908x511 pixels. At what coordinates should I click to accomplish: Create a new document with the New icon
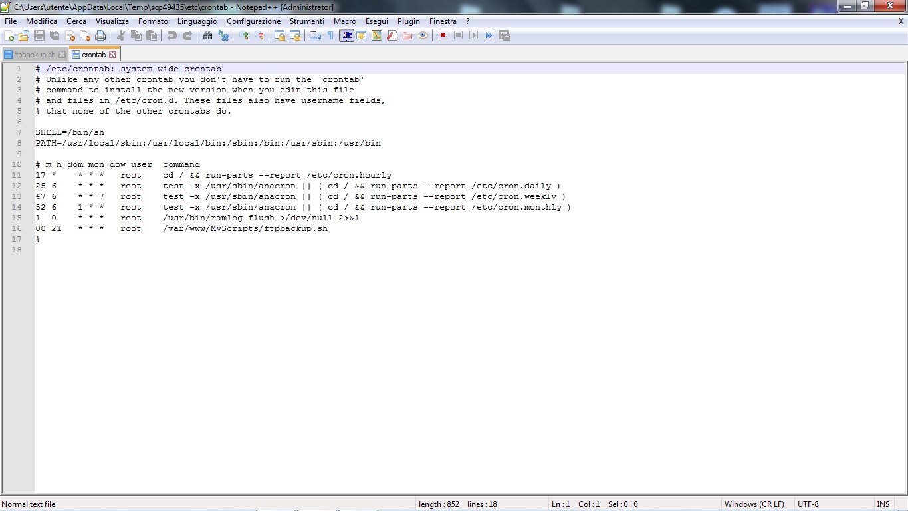click(x=9, y=35)
